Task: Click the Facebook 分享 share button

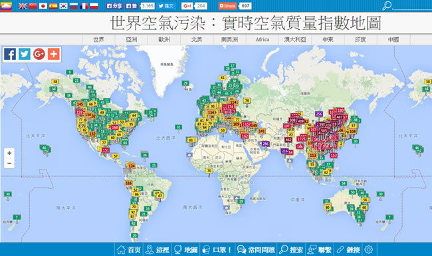Action: click(x=114, y=6)
